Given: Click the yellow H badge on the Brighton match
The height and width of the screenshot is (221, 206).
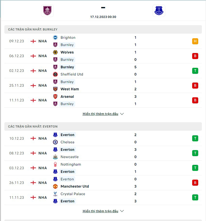Looking at the screenshot, I should 195,41.
